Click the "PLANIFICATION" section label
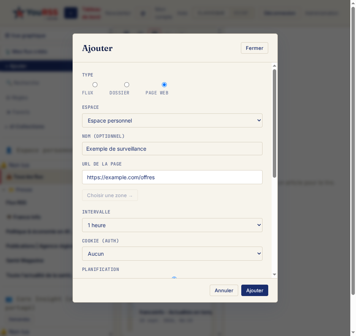The image size is (356, 336). click(101, 269)
